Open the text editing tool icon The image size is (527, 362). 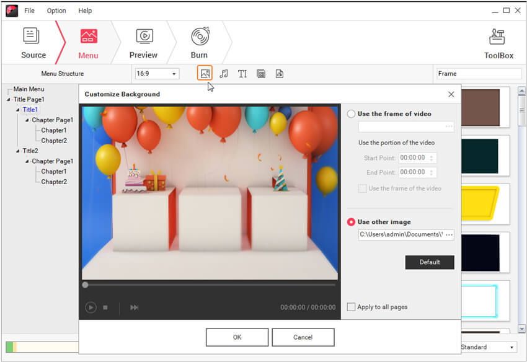click(242, 73)
